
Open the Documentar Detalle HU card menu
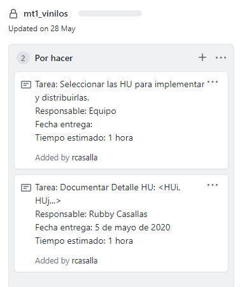[x=213, y=185]
